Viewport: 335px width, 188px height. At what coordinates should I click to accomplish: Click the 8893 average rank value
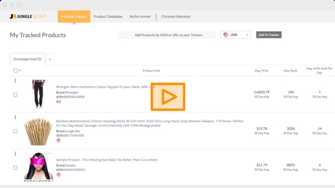[x=291, y=165]
